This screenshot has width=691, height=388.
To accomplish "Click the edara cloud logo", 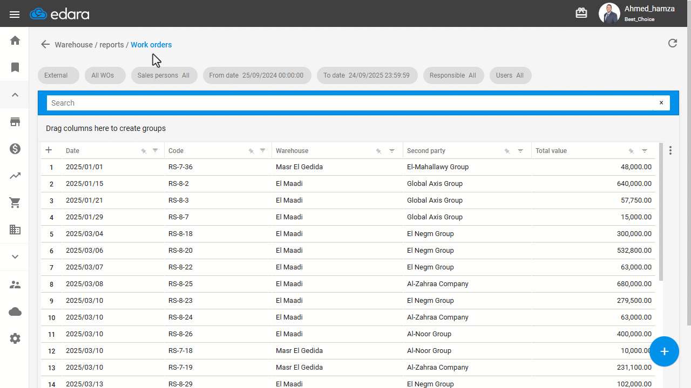I will (x=59, y=14).
